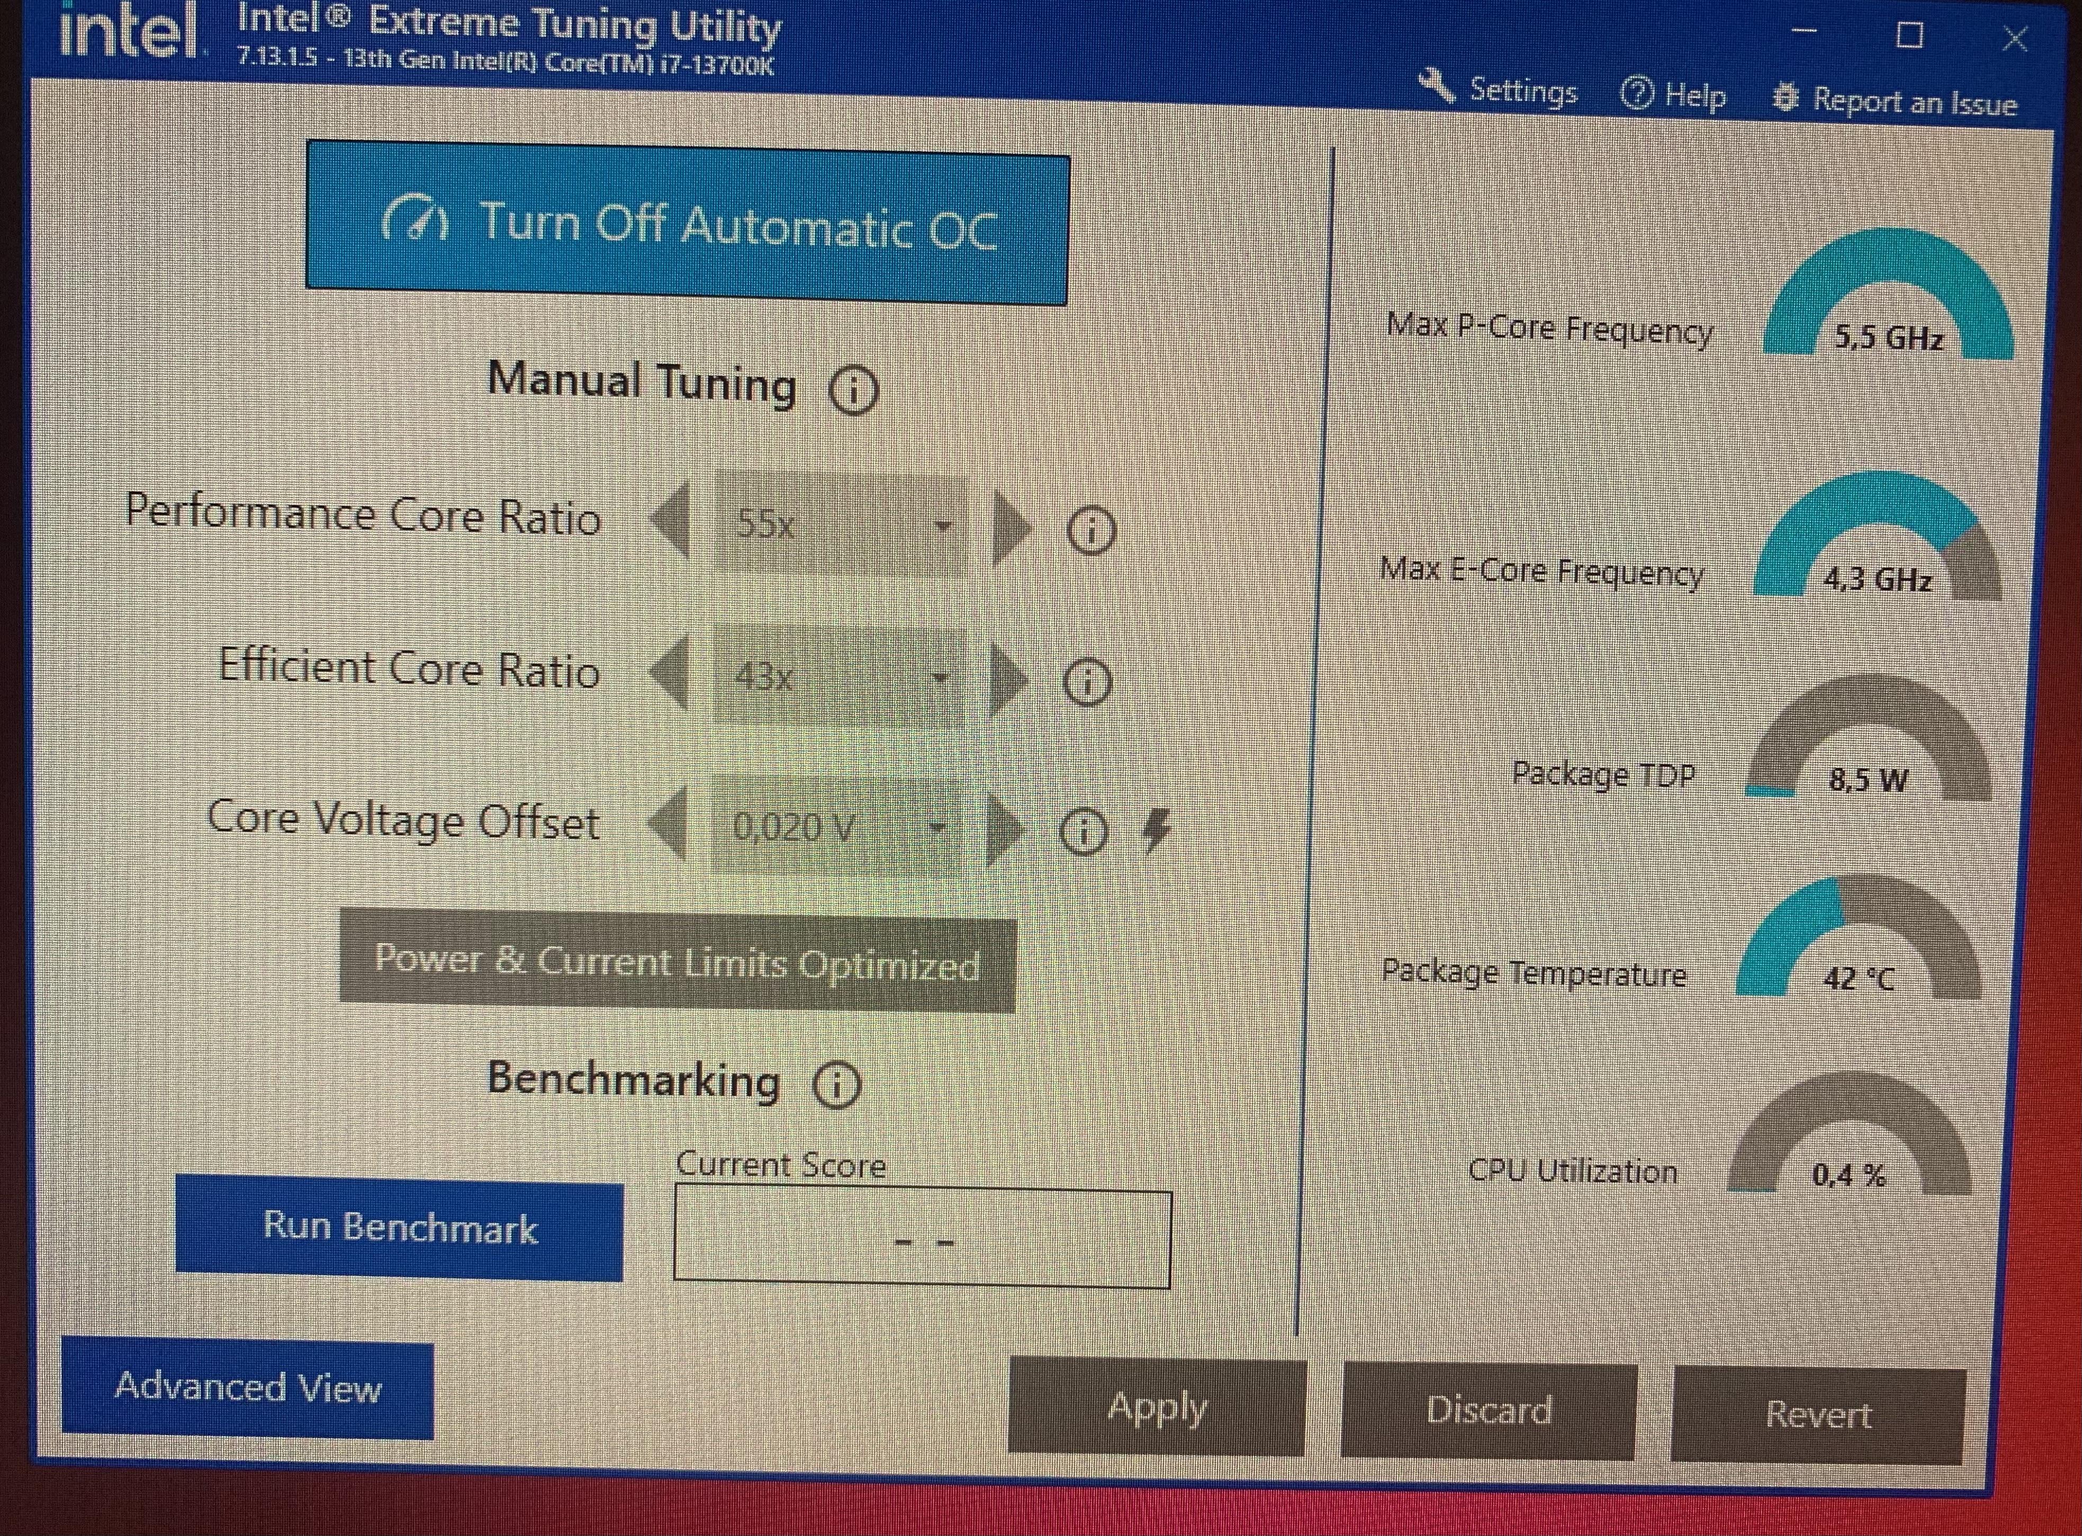The image size is (2082, 1536).
Task: Discard the pending changes
Action: pyautogui.click(x=1489, y=1412)
